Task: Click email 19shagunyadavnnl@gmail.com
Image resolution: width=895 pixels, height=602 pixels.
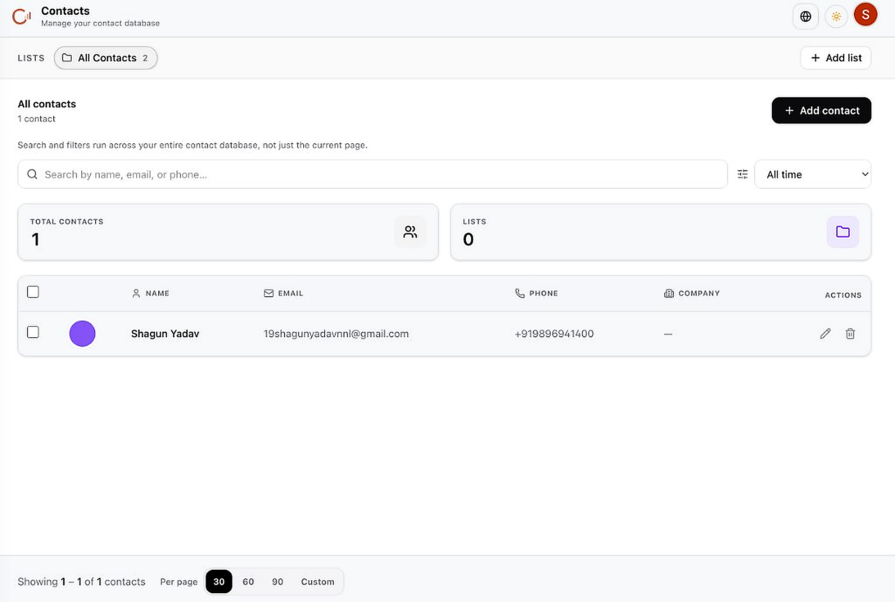Action: coord(336,334)
